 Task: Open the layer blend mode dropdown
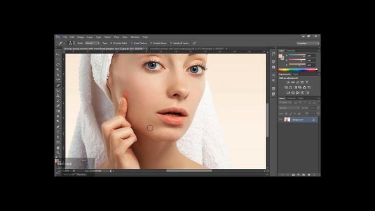click(x=289, y=108)
